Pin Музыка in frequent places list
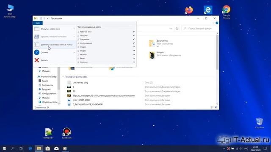This screenshot has height=152, width=271. point(134,54)
